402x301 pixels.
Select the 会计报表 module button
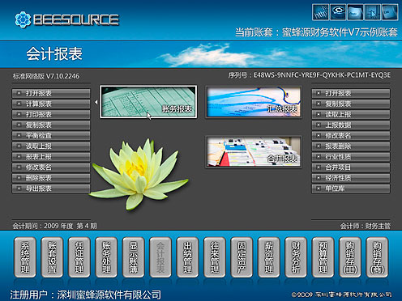click(160, 257)
